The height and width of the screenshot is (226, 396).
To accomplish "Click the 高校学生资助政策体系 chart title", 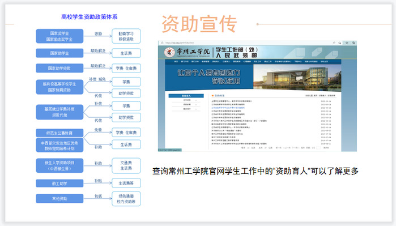I will click(x=89, y=17).
